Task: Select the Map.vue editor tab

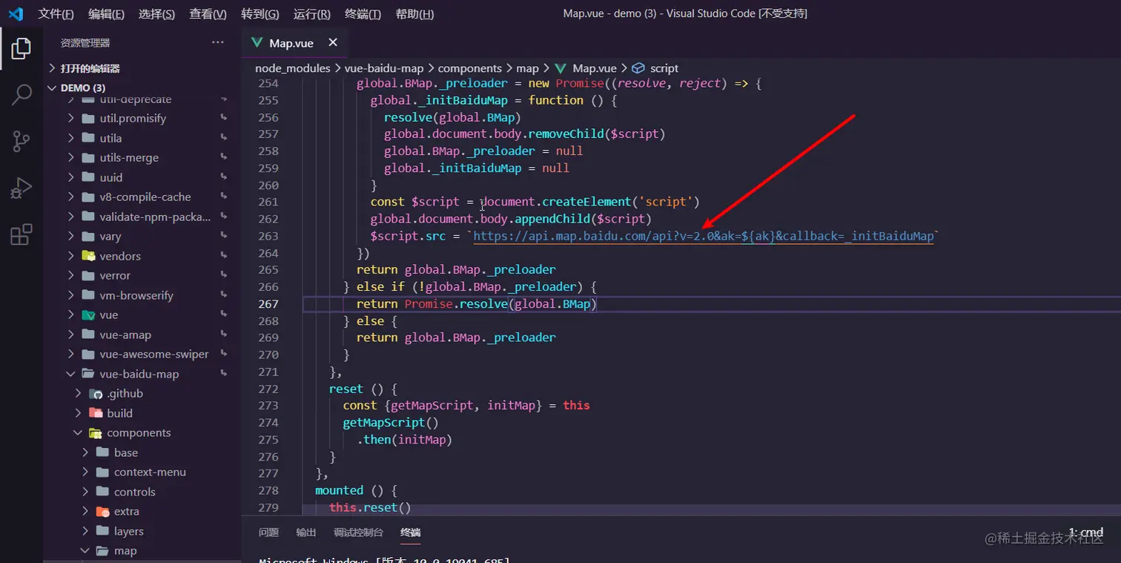Action: click(294, 43)
